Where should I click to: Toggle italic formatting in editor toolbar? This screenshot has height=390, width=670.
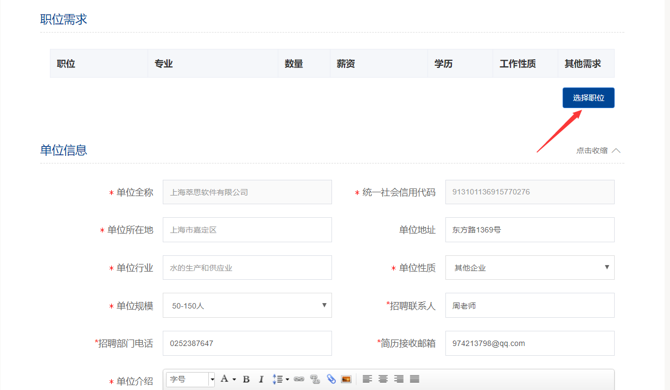pos(261,379)
